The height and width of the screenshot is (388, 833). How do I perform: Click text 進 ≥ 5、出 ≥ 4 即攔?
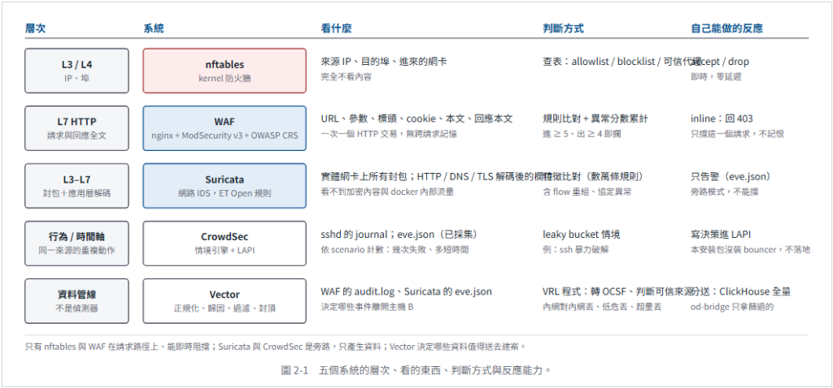pyautogui.click(x=582, y=134)
